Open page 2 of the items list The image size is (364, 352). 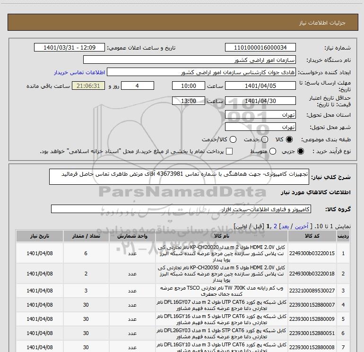coord(275,226)
